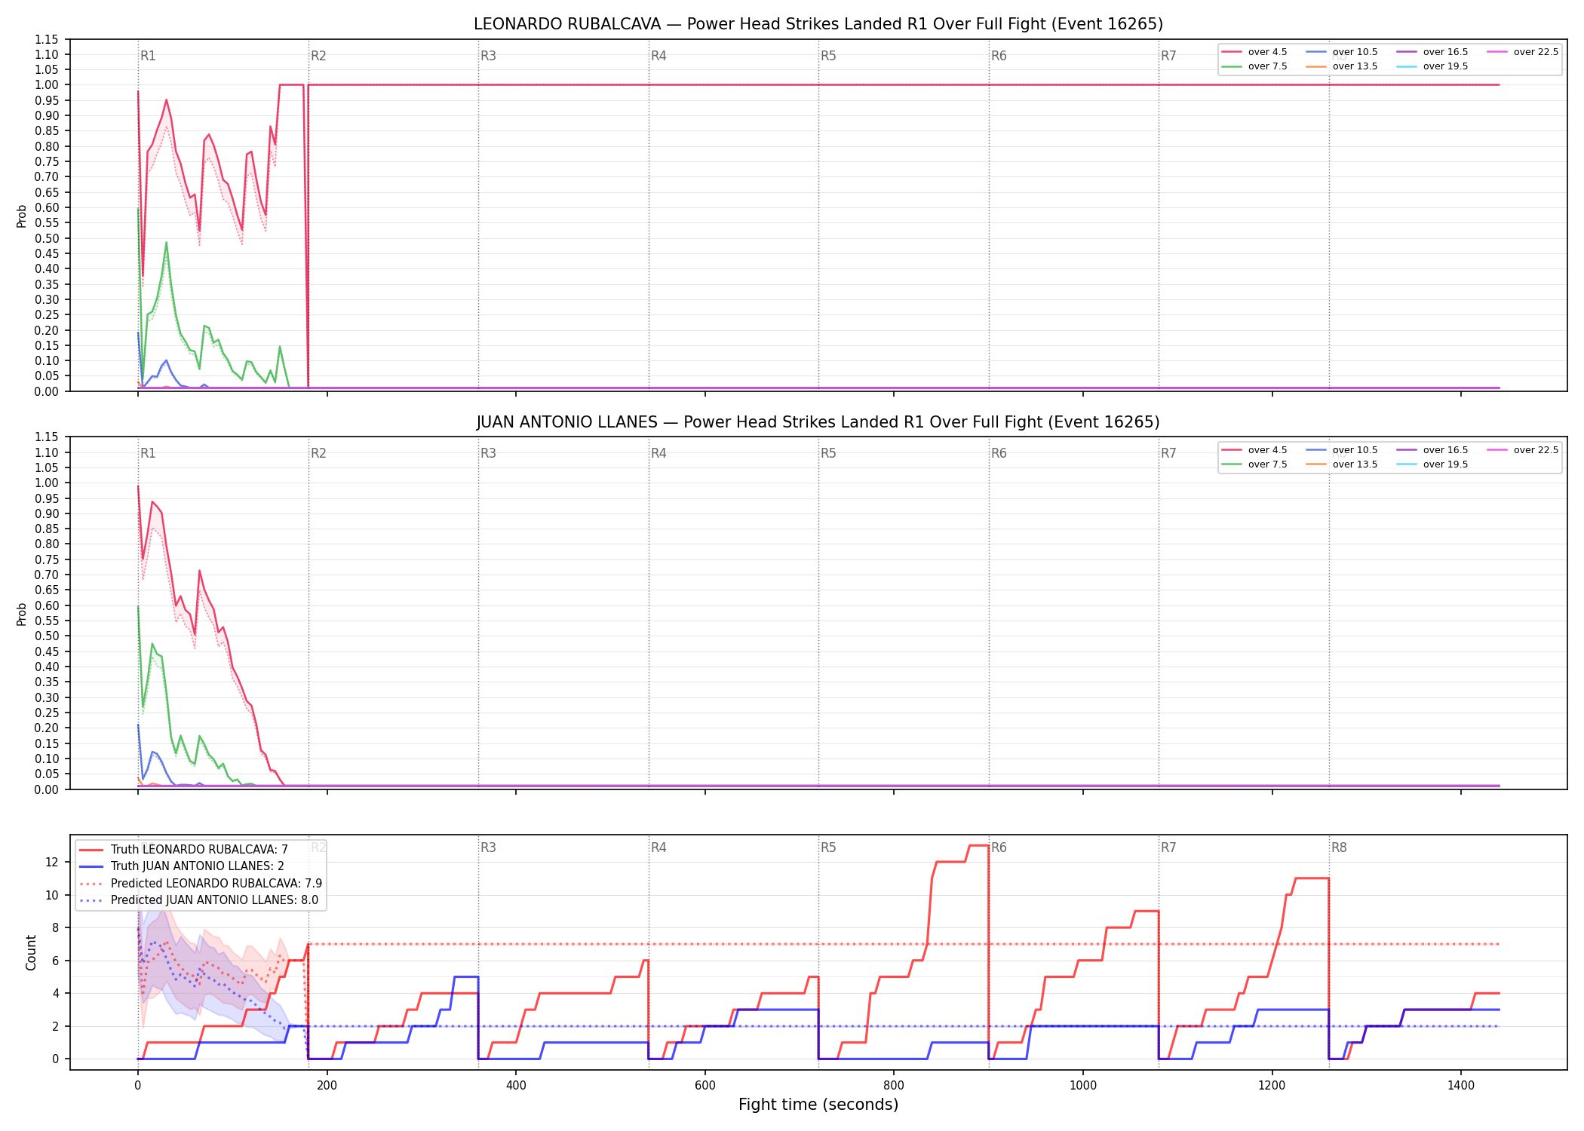This screenshot has height=1131, width=1584.
Task: Select 'over 10.5' legend entry in top chart
Action: tap(1342, 52)
